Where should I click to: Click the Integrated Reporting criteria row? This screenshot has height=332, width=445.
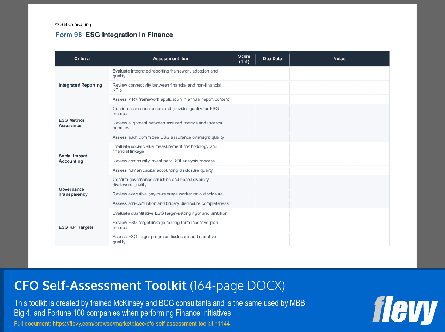(x=80, y=85)
